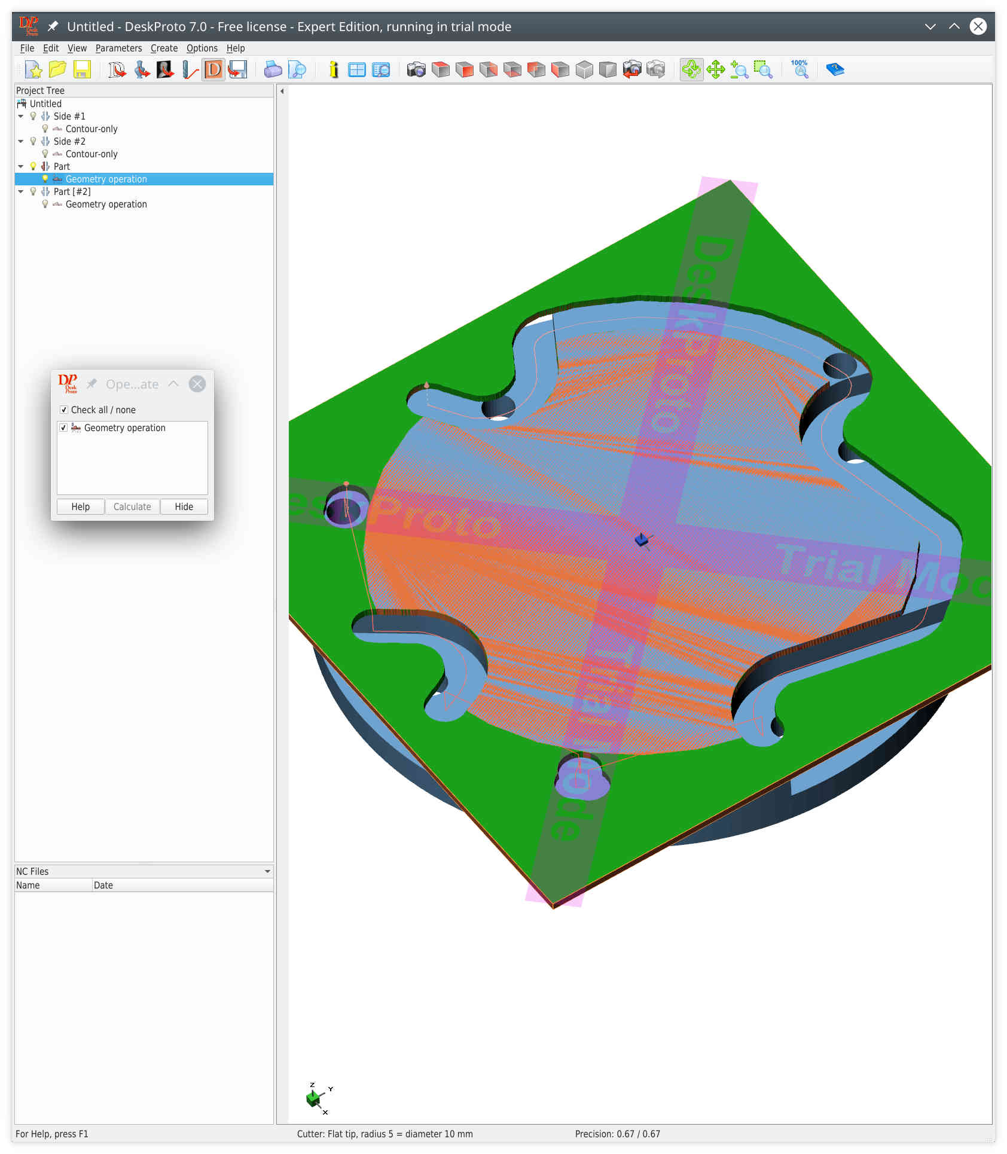Open help with the blue book icon
Viewport: 1007px width, 1154px height.
835,70
